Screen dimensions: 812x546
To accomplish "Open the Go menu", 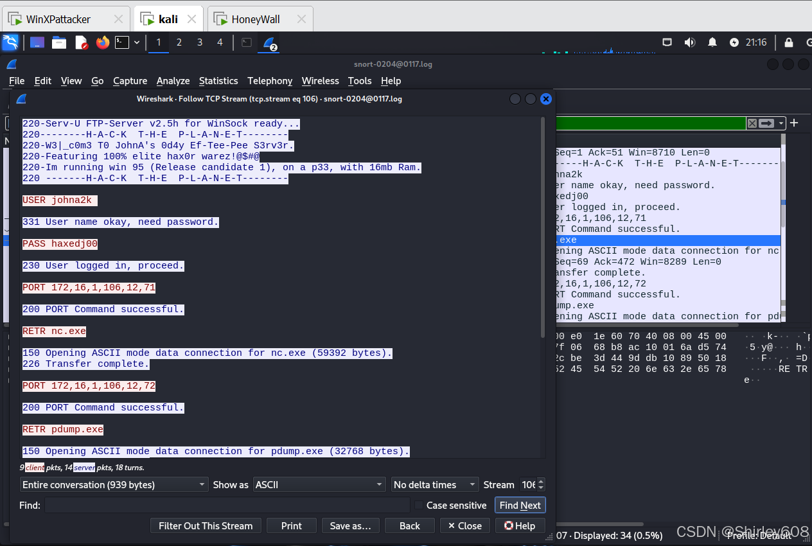I will pos(98,80).
